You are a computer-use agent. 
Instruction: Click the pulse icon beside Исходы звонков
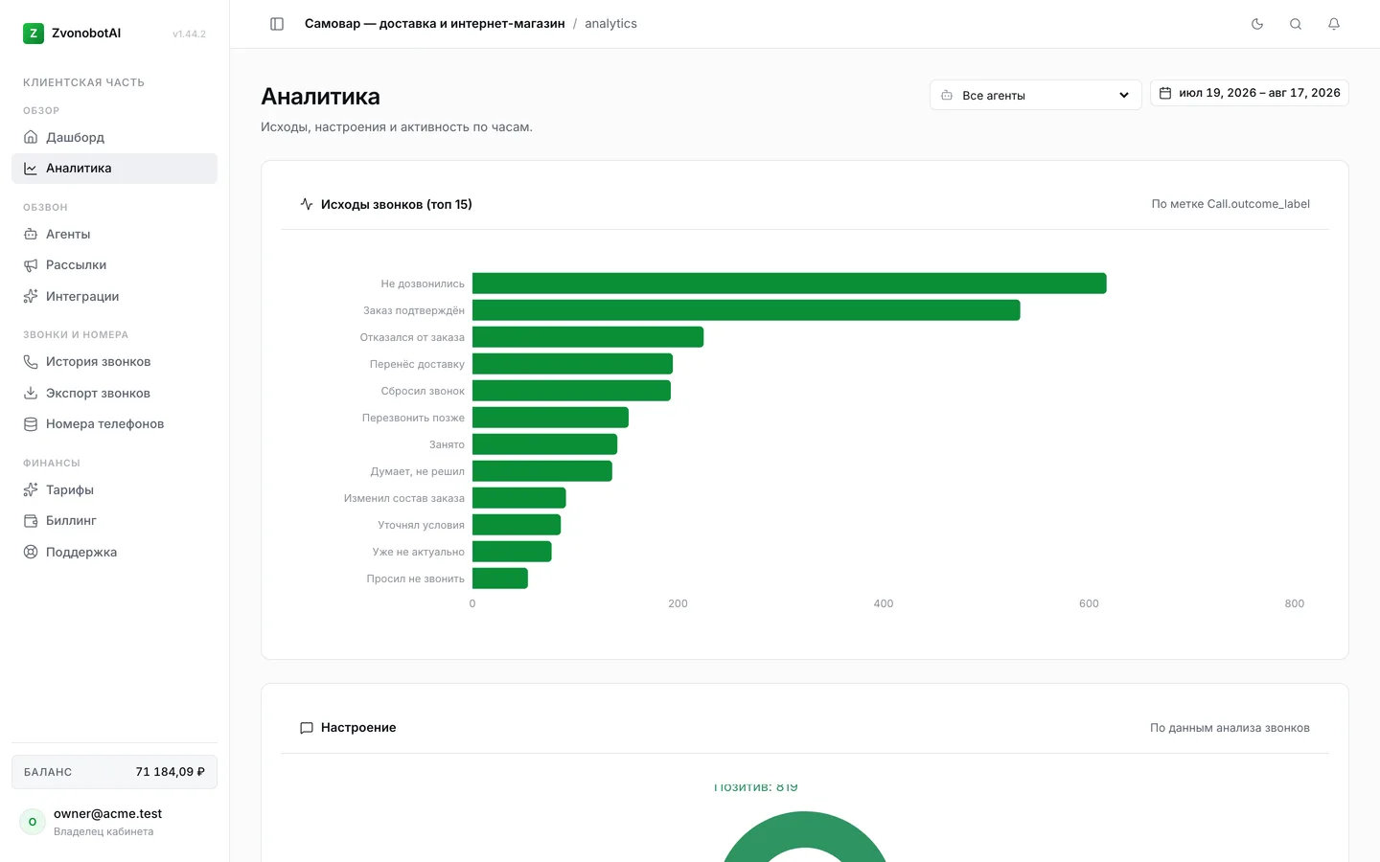click(x=307, y=204)
